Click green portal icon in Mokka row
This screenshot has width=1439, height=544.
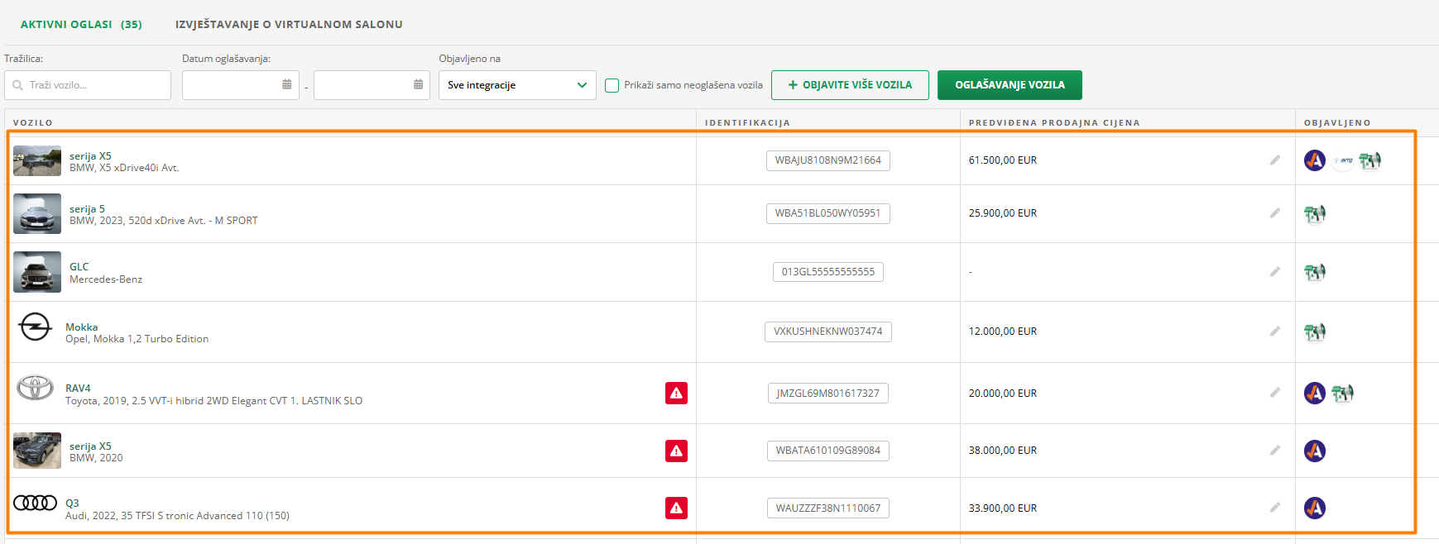1315,332
